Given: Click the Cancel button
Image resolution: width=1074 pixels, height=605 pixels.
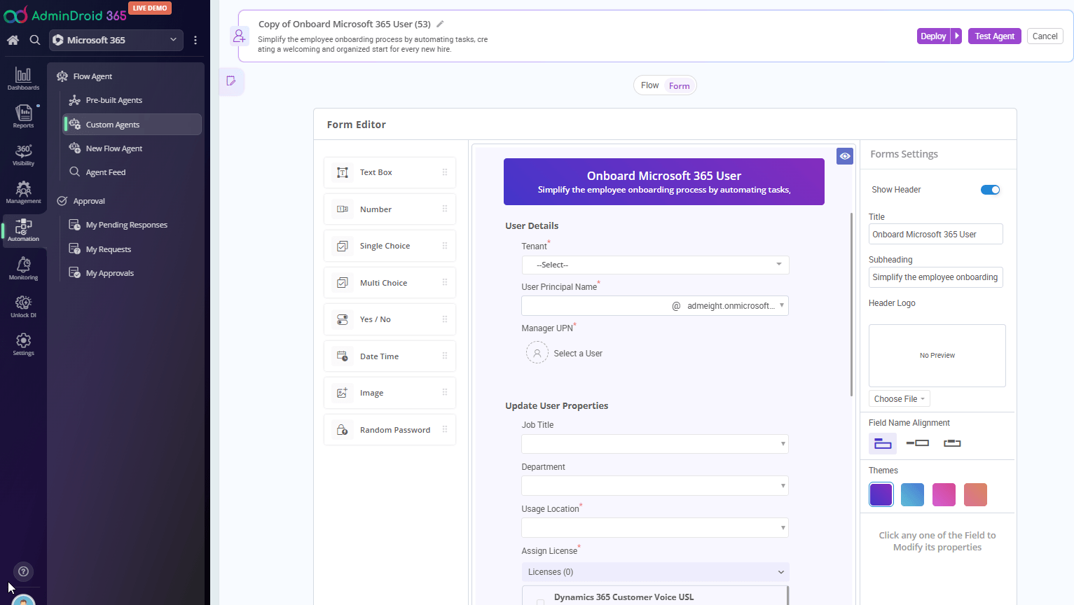Looking at the screenshot, I should pyautogui.click(x=1045, y=36).
